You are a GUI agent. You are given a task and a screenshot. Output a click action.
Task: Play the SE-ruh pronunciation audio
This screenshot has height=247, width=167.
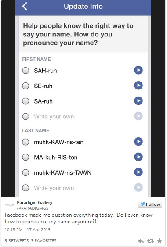click(138, 86)
